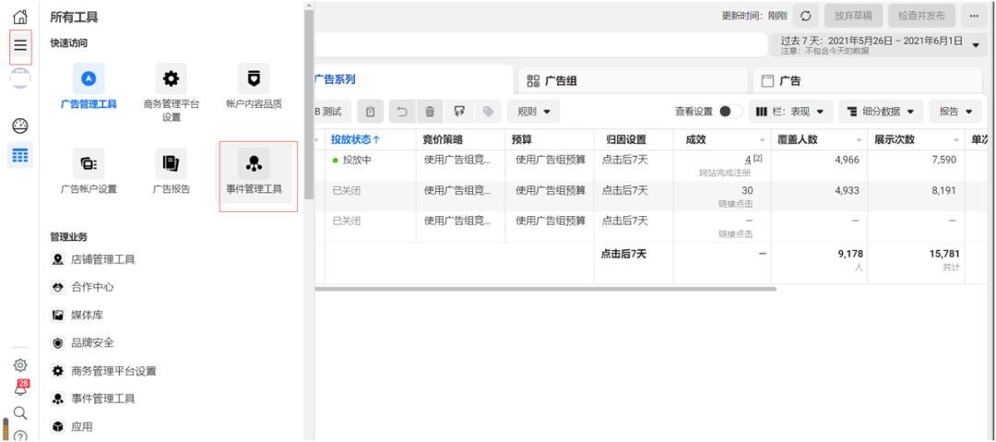Click the table's horizontal scrollbar
Image resolution: width=996 pixels, height=442 pixels.
546,289
